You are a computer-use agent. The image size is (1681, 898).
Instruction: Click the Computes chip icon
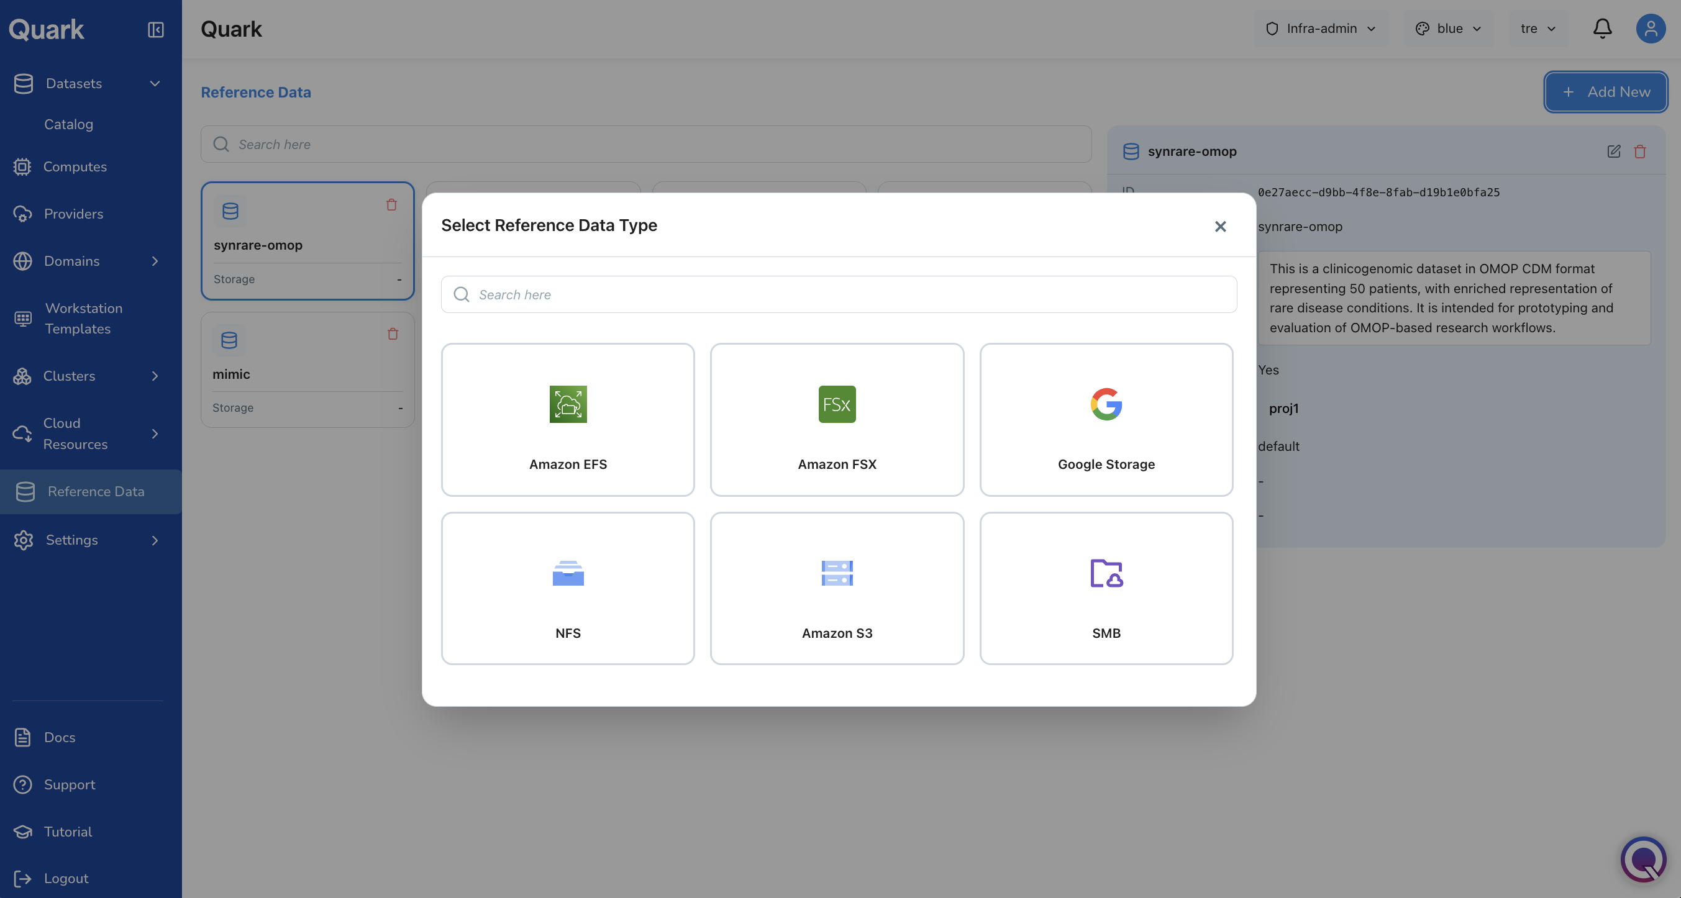[22, 167]
